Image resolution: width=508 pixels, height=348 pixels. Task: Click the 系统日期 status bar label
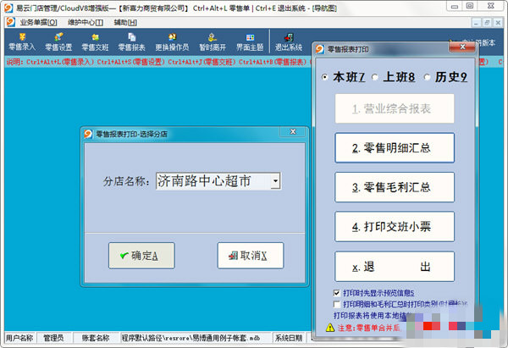pyautogui.click(x=289, y=338)
